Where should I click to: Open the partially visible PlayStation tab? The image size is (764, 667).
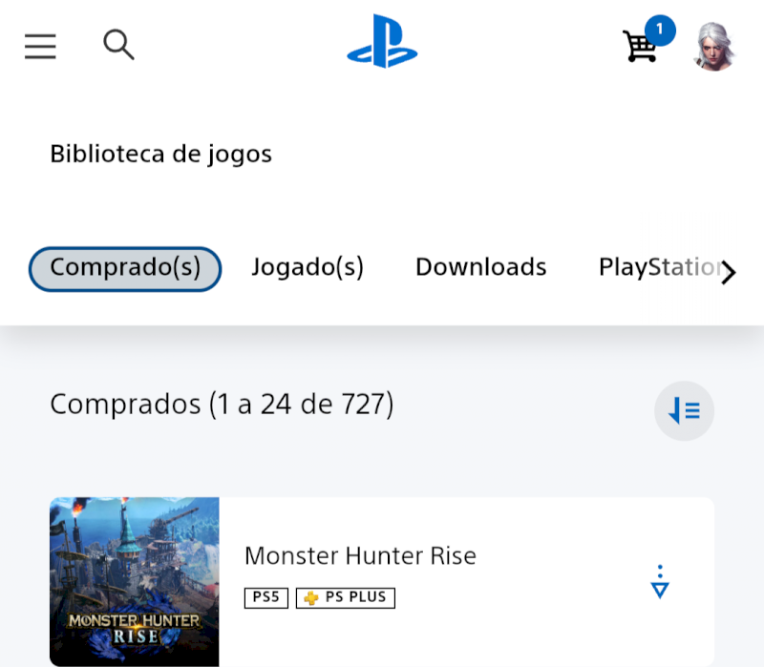pyautogui.click(x=657, y=268)
